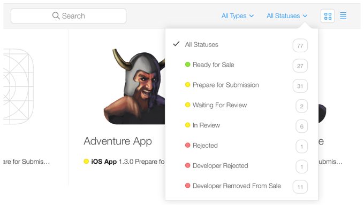Click the yellow status dot beside iOS App

click(x=86, y=161)
